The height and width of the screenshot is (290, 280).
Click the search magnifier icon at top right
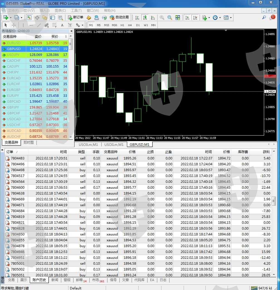click(264, 18)
